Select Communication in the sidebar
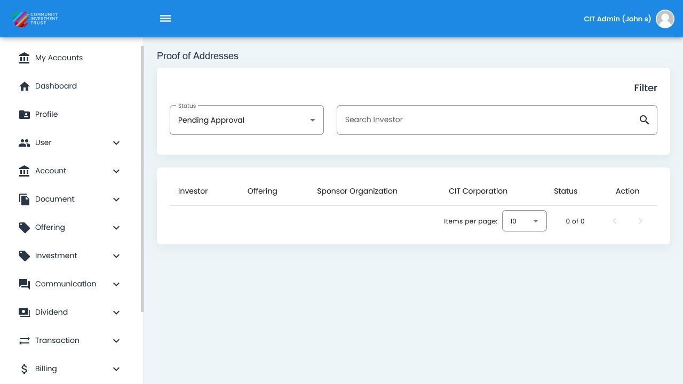Image resolution: width=683 pixels, height=384 pixels. point(65,284)
